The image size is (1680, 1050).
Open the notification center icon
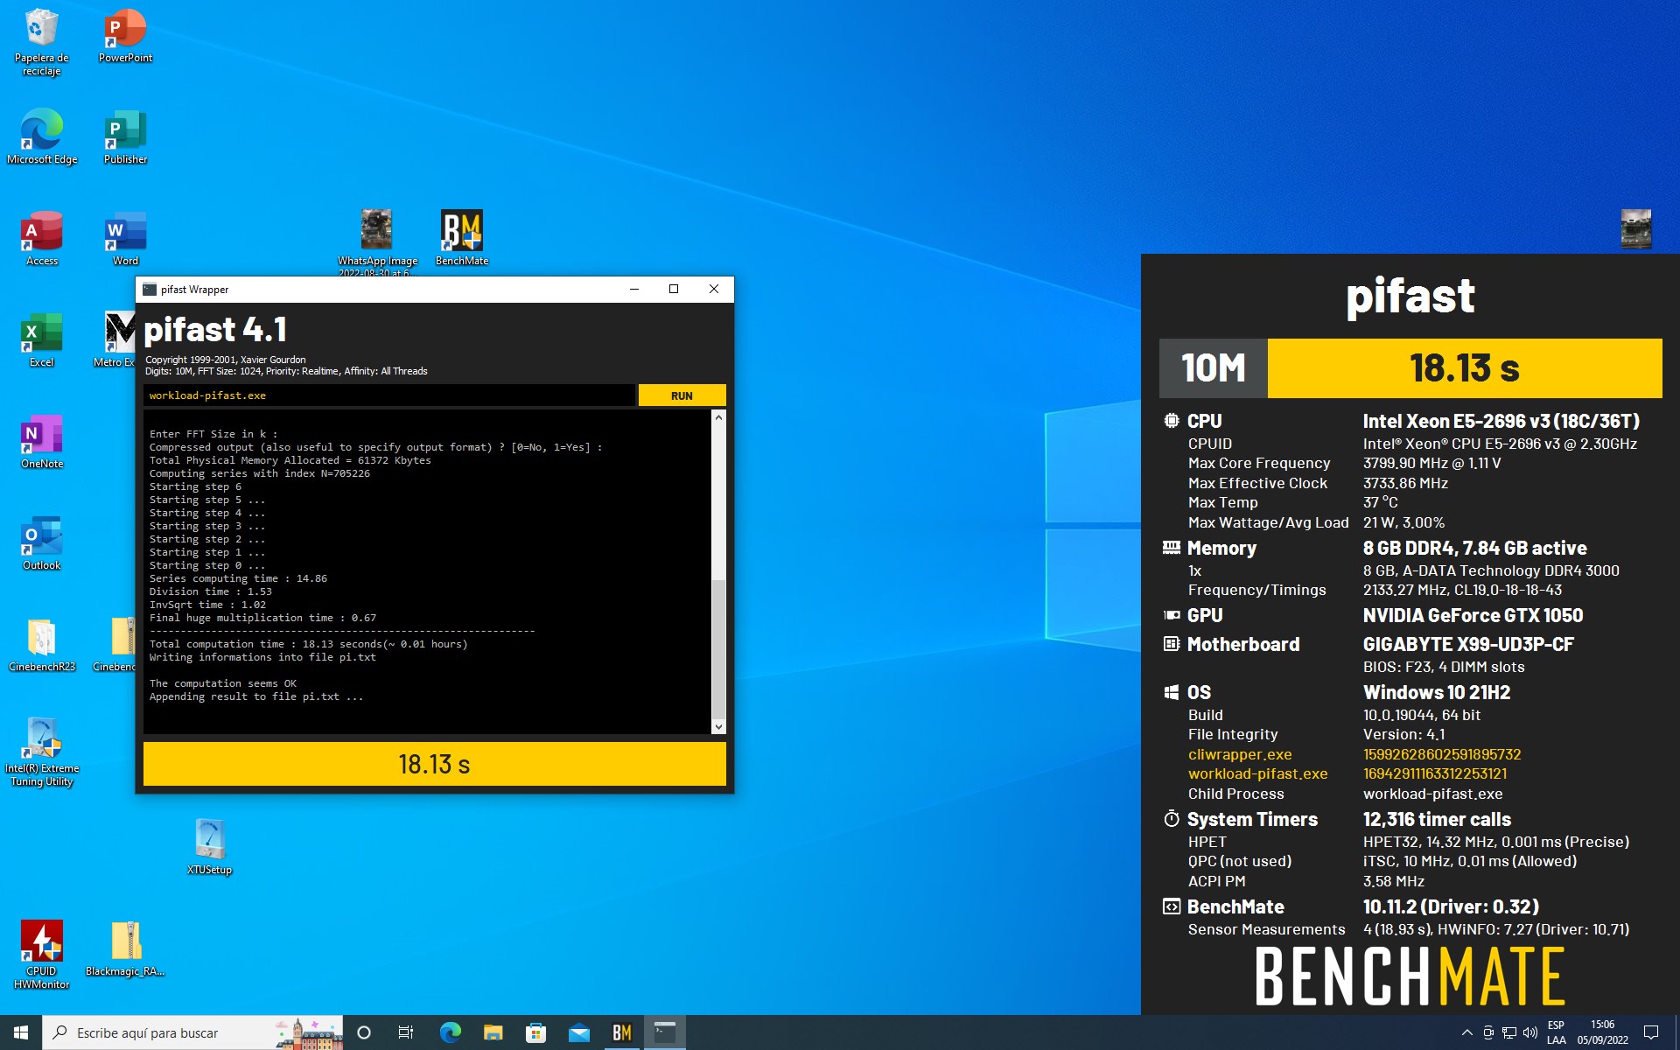click(x=1651, y=1032)
